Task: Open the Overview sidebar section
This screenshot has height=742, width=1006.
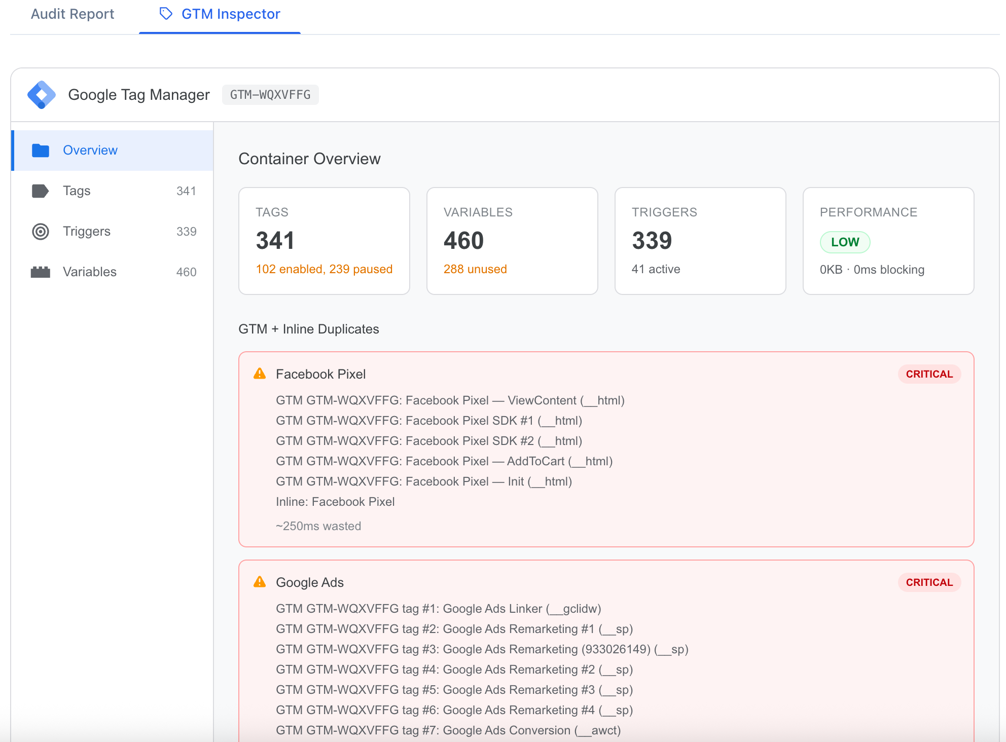Action: click(113, 151)
